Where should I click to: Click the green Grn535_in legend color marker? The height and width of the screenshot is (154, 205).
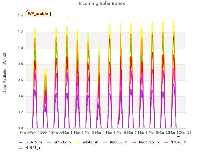click(x=49, y=142)
